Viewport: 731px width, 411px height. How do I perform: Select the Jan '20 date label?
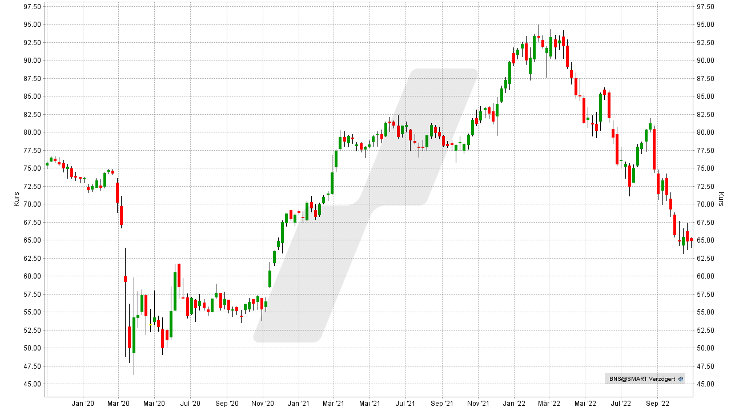pyautogui.click(x=83, y=404)
